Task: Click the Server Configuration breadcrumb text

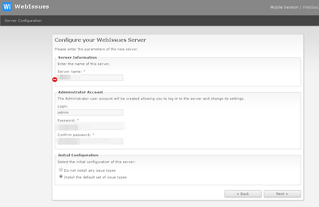Action: 23,21
